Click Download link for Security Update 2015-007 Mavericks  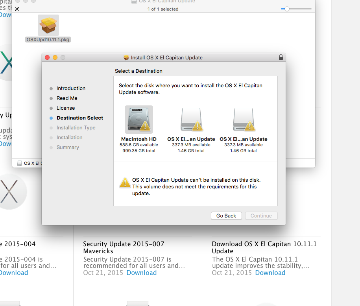click(x=141, y=273)
